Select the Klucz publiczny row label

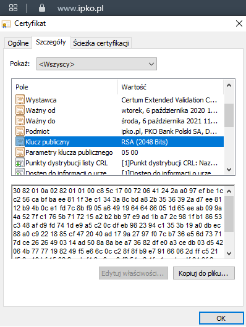[48, 142]
